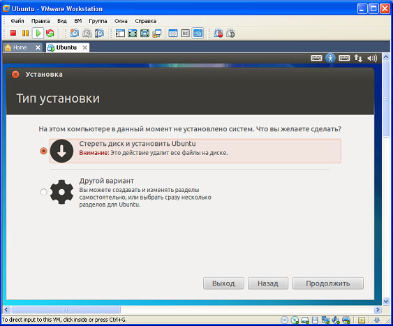The height and width of the screenshot is (326, 393).
Task: Switch to Quick Switch view icon
Action: pyautogui.click(x=133, y=33)
